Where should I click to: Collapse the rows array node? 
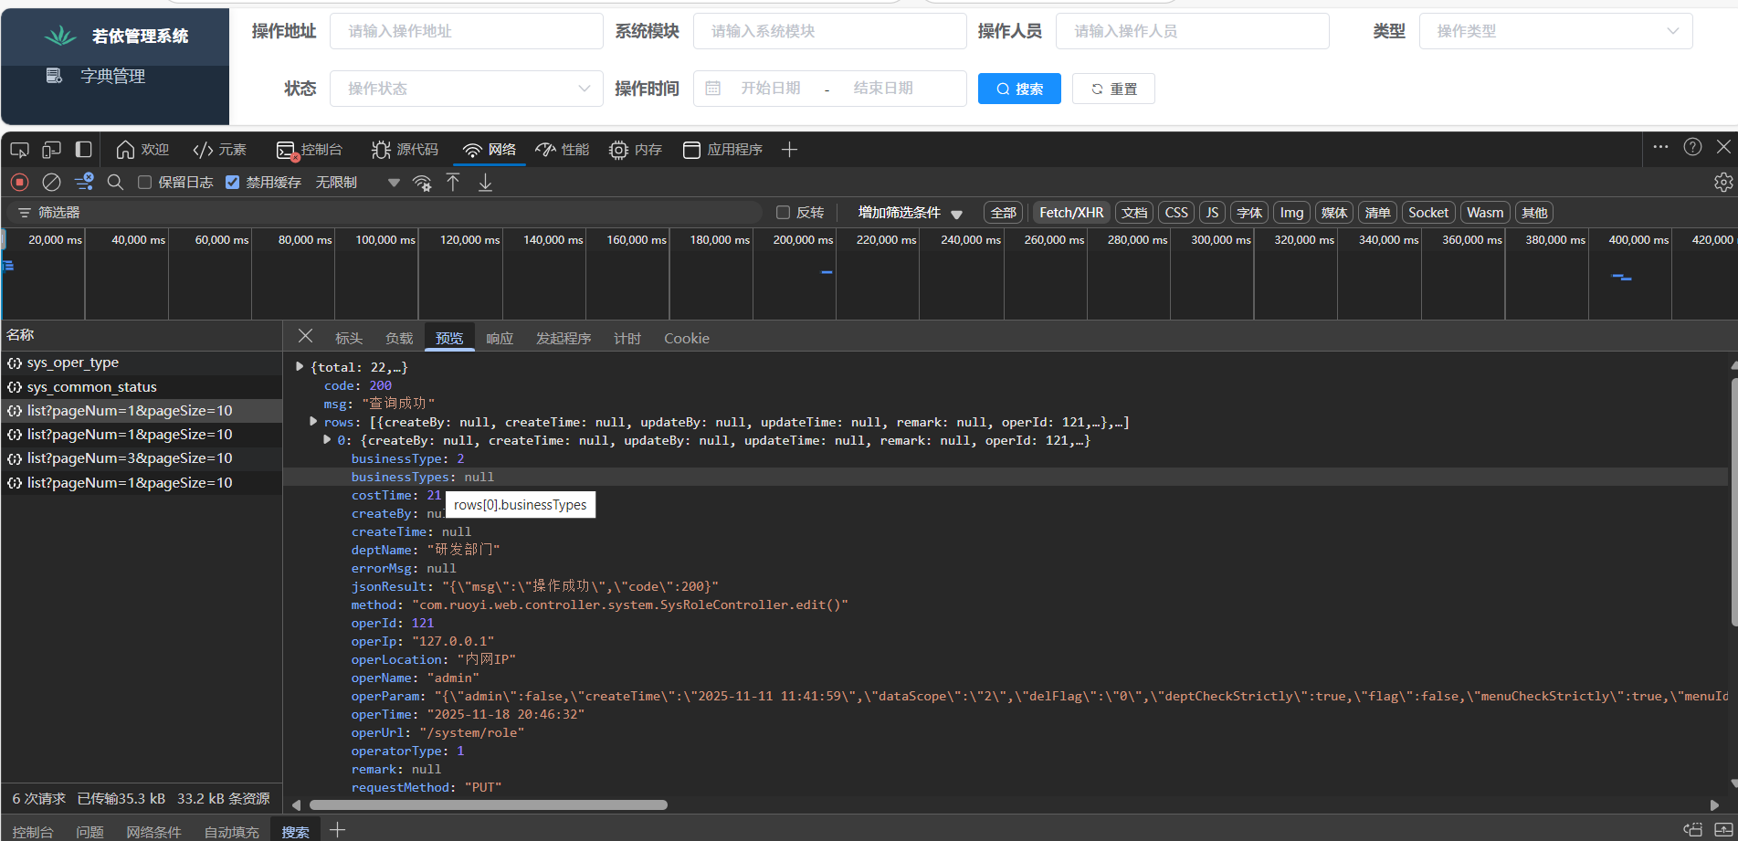click(x=313, y=421)
